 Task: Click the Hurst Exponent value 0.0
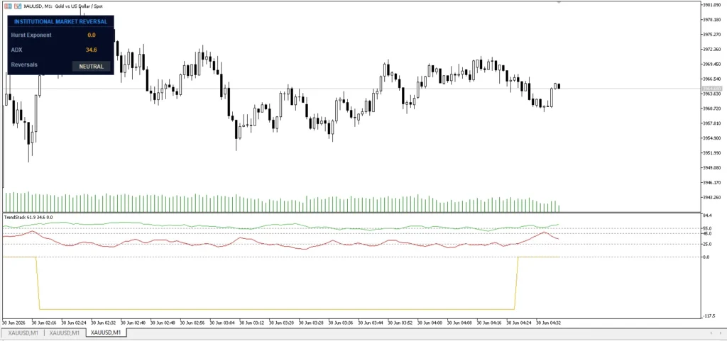[x=92, y=35]
